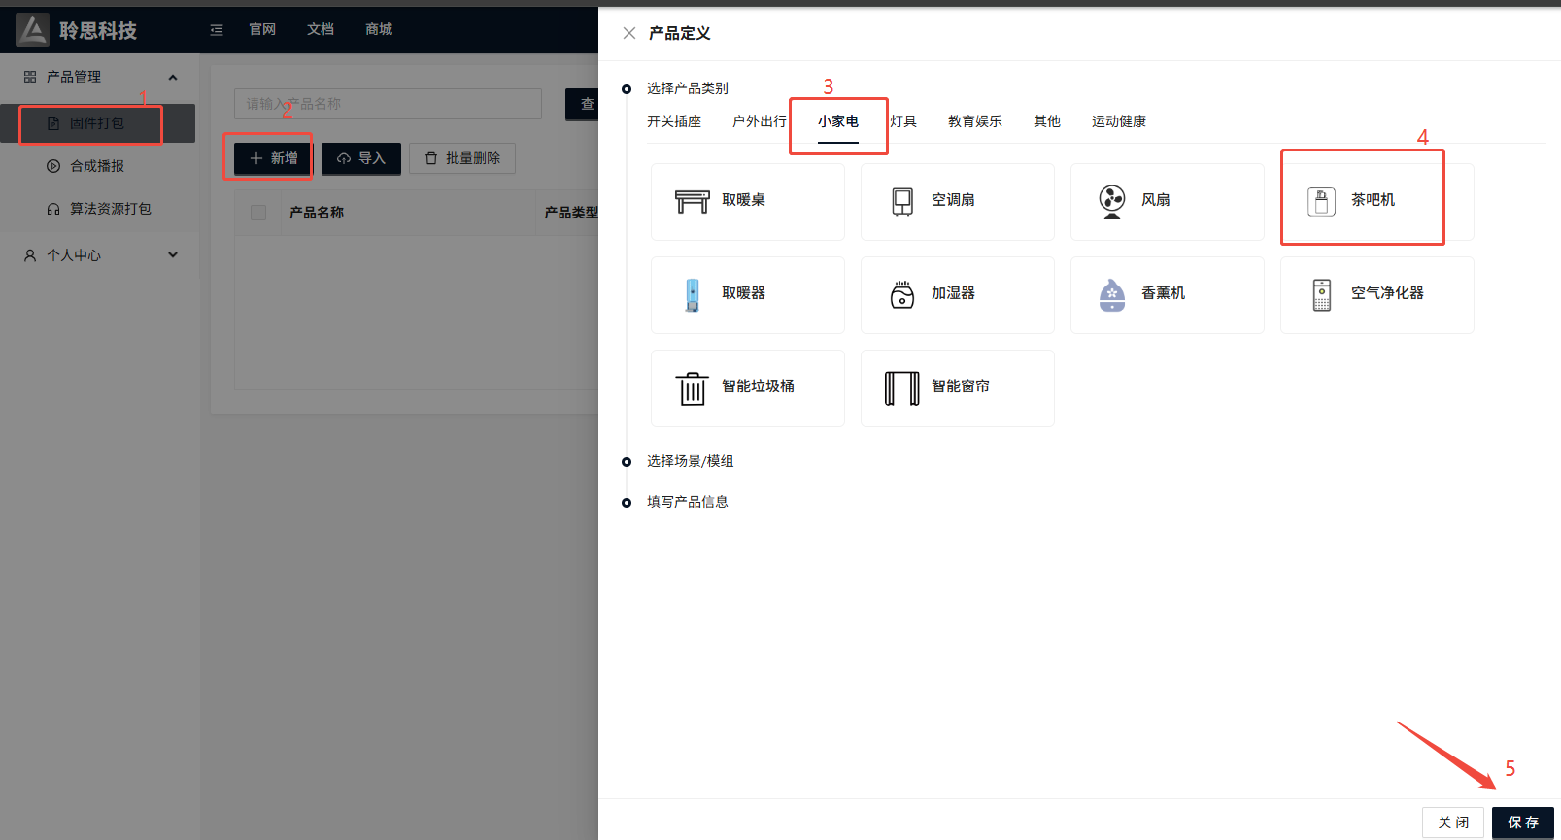Open 固件打包 in the sidebar
The height and width of the screenshot is (840, 1561).
tap(97, 123)
